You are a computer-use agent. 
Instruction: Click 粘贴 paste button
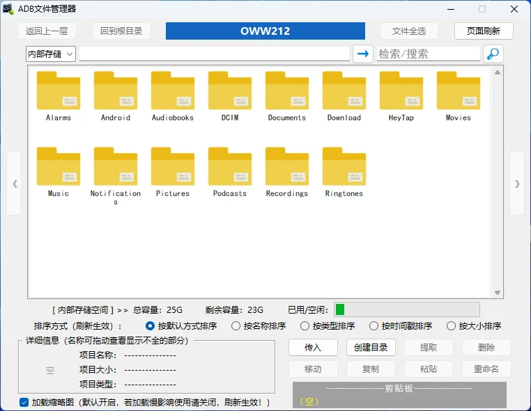pos(429,369)
